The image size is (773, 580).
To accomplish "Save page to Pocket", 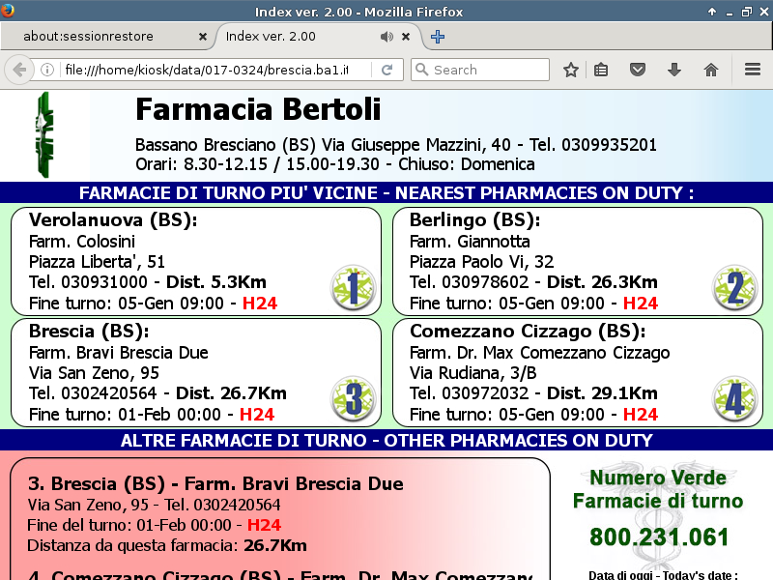I will pyautogui.click(x=638, y=70).
